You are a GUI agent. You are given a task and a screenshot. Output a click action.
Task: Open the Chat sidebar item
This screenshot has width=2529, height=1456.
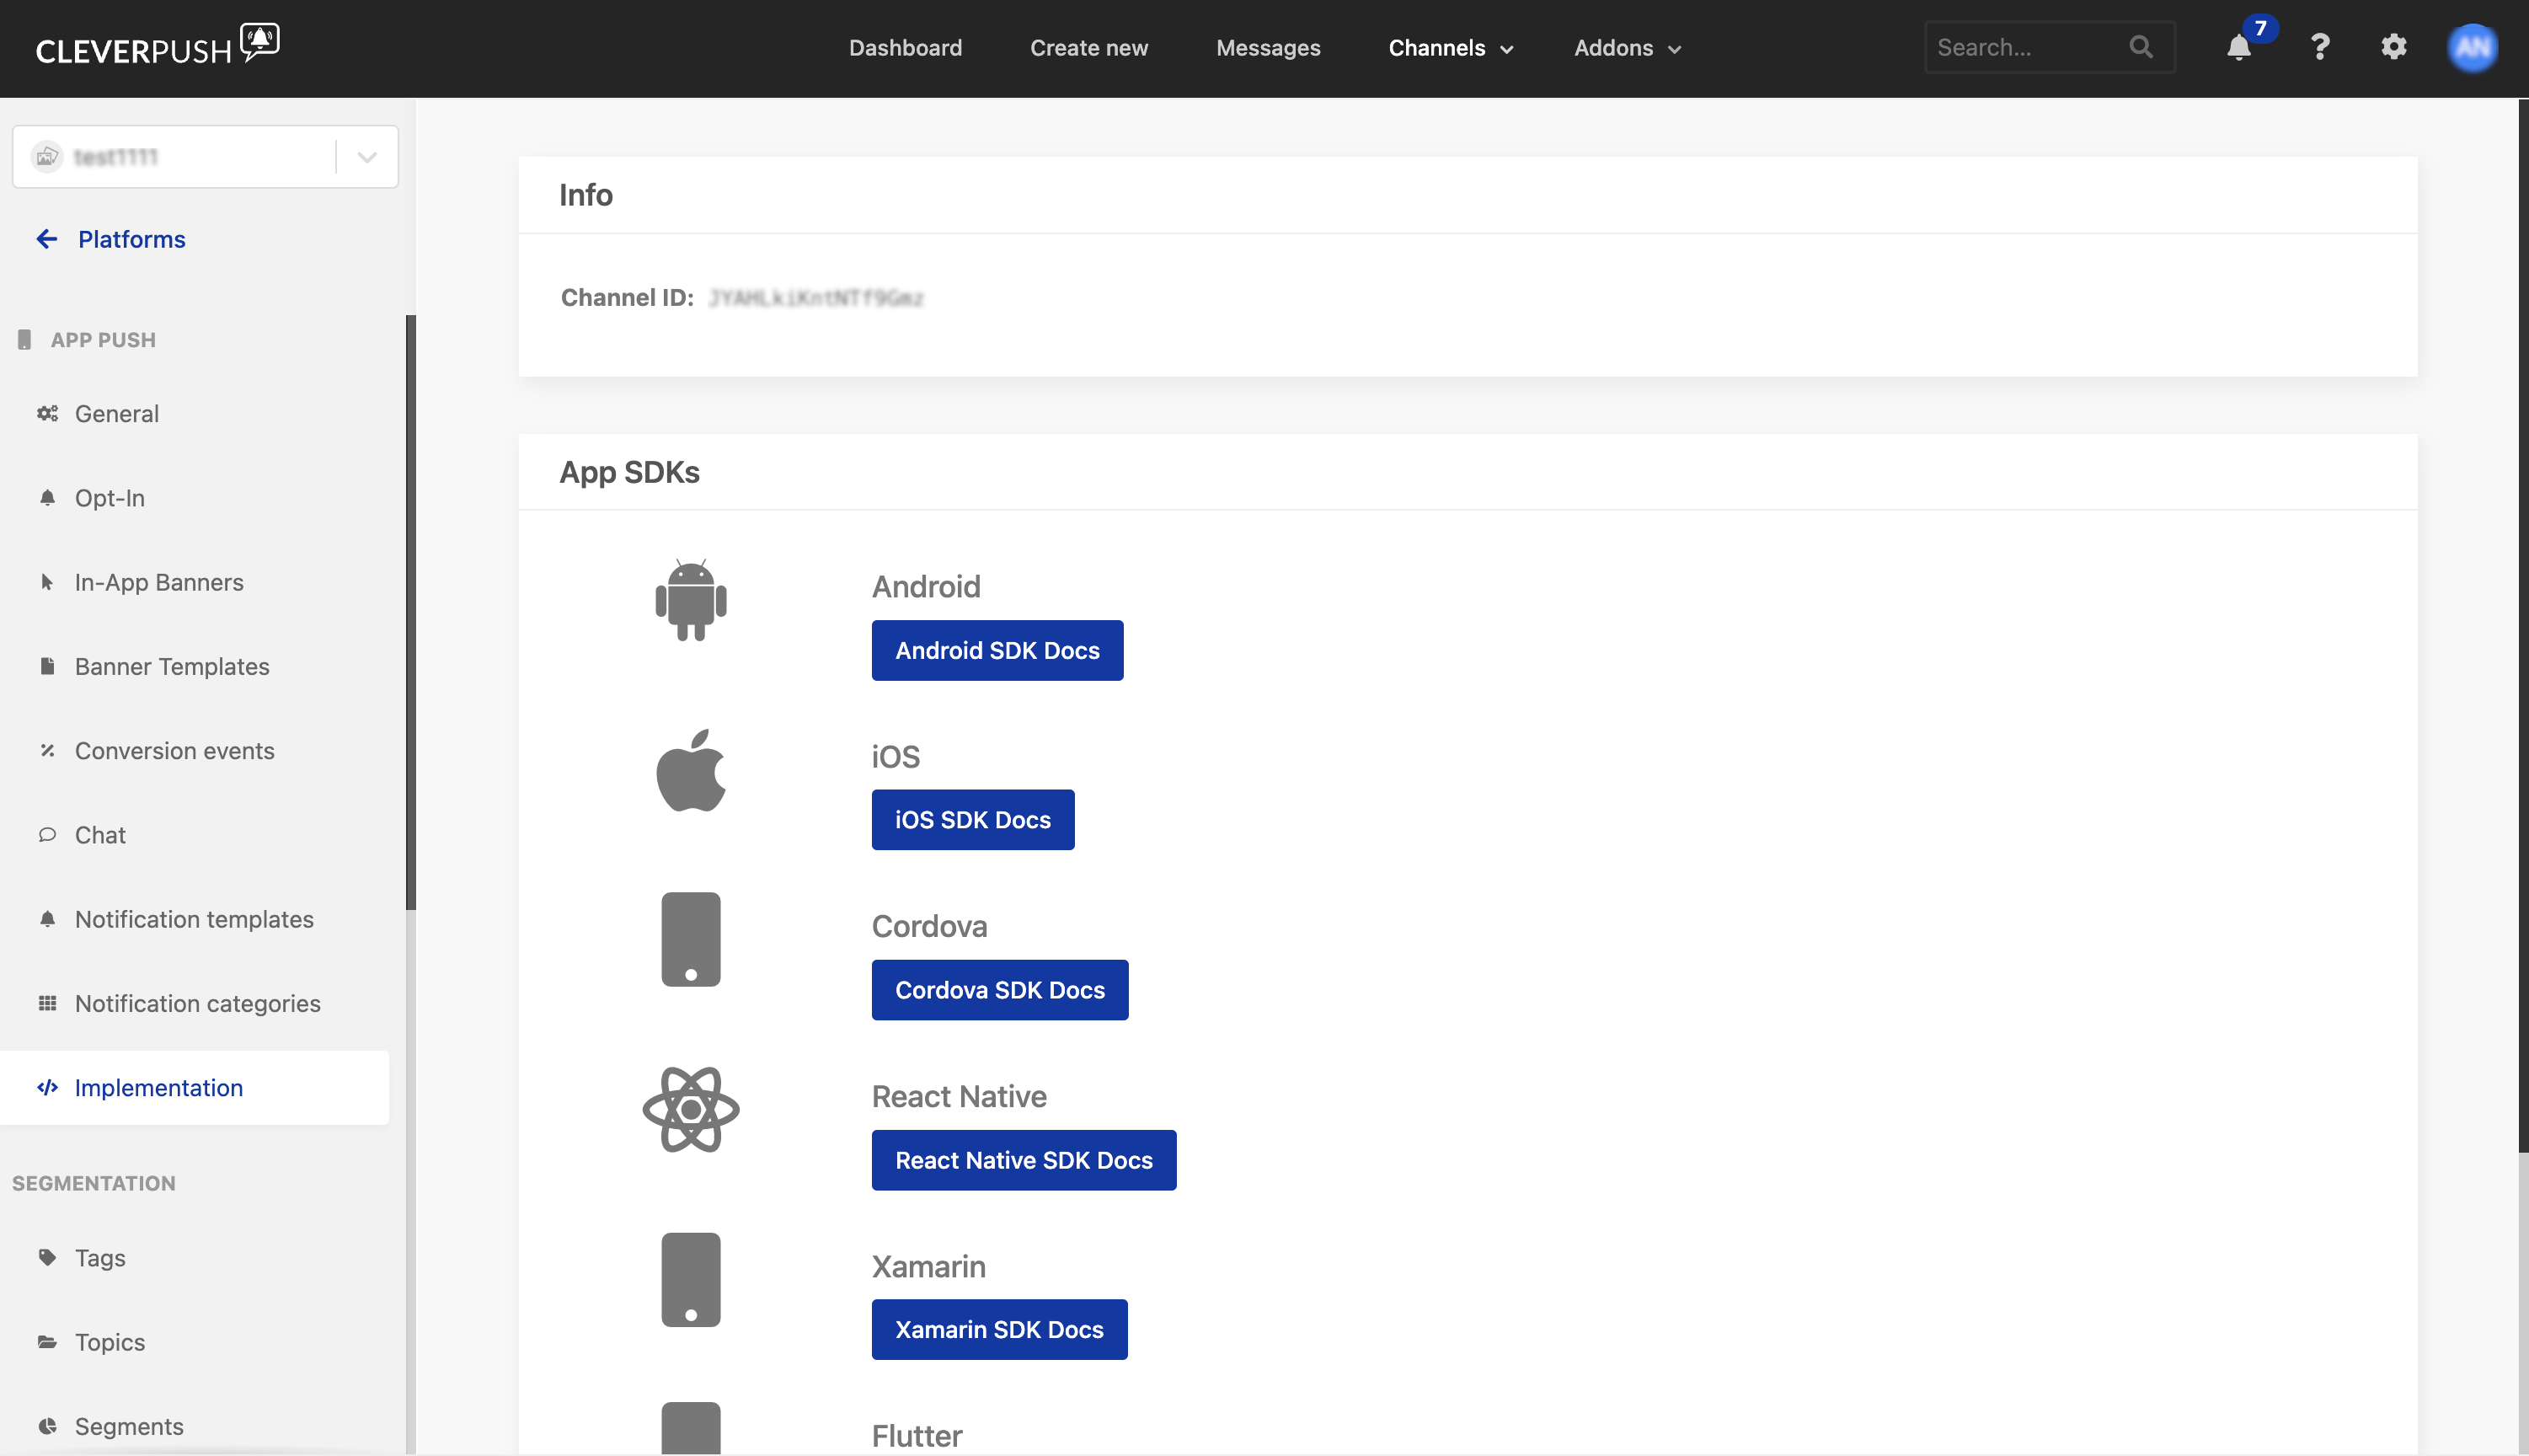pos(195,835)
